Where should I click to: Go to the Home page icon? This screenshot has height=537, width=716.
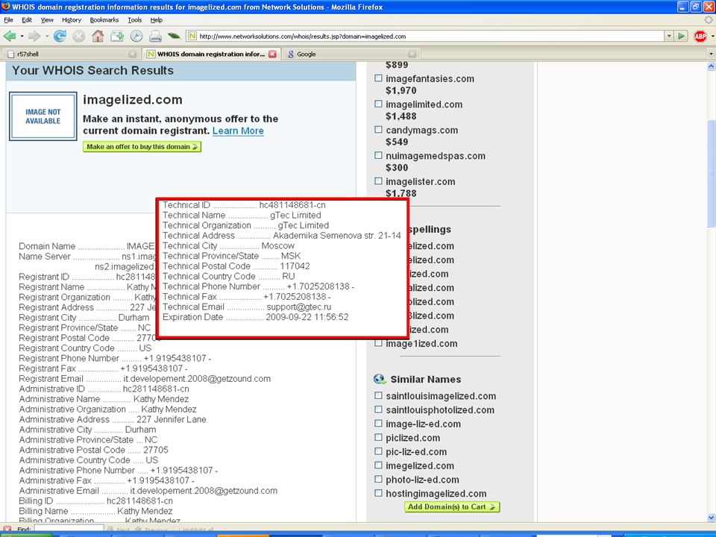coord(98,36)
